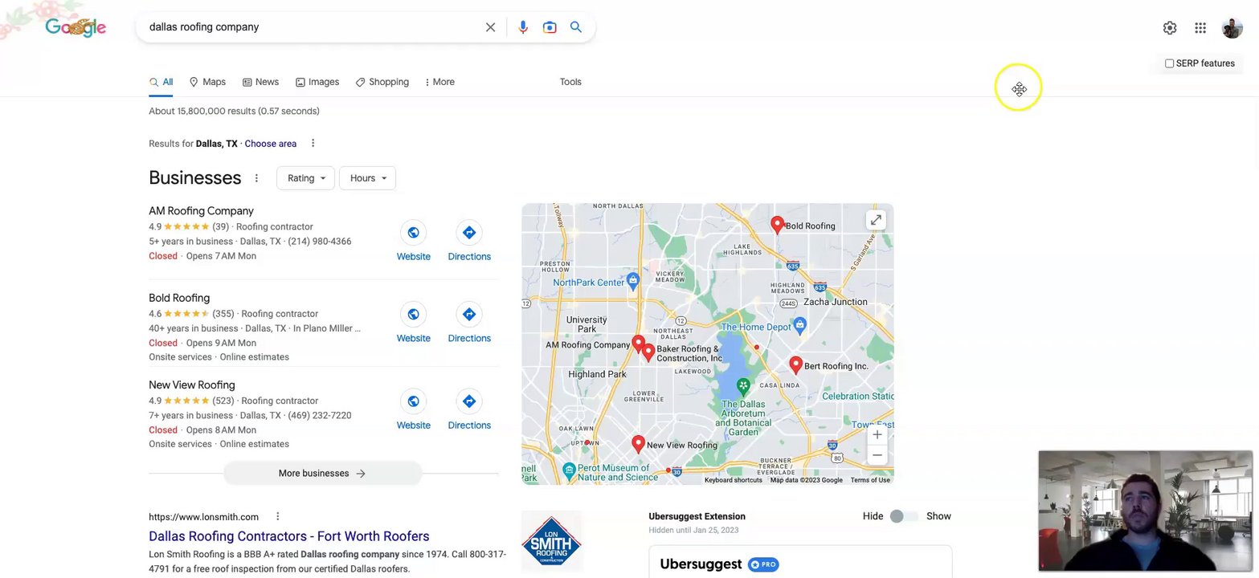The width and height of the screenshot is (1259, 578).
Task: Click the Bold Roofing map pin
Action: (x=777, y=224)
